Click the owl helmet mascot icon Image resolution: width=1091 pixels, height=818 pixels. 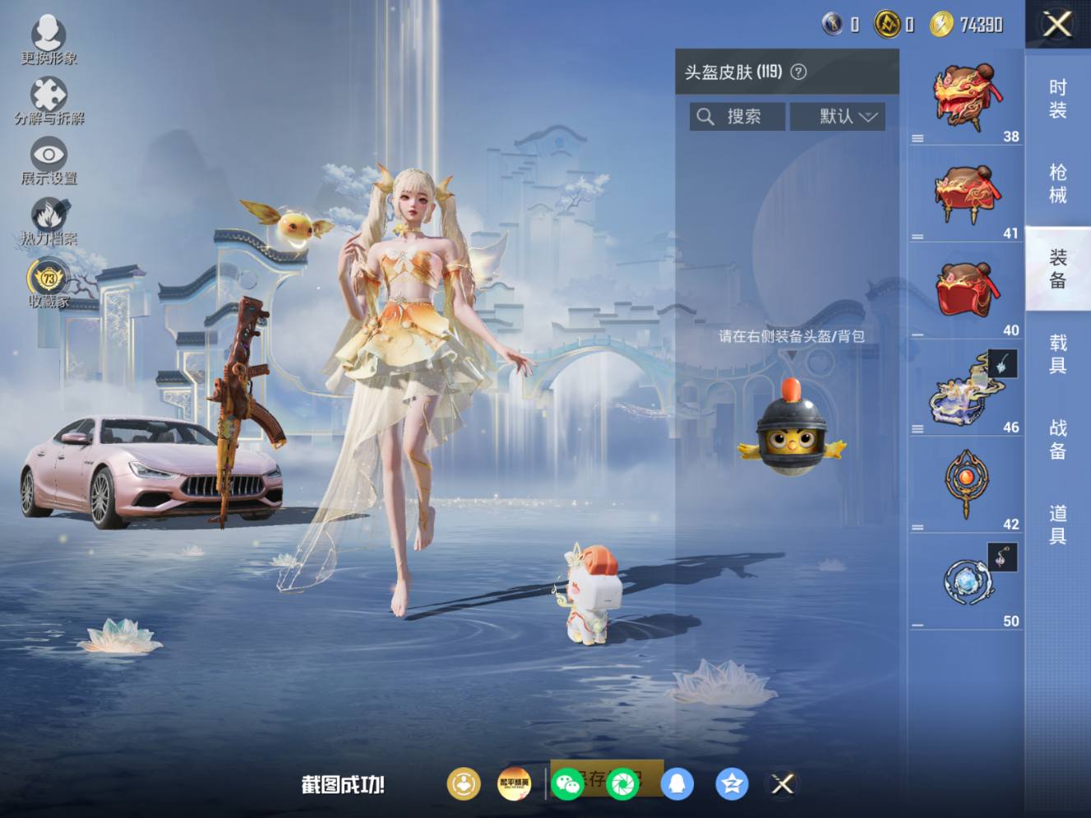(791, 428)
